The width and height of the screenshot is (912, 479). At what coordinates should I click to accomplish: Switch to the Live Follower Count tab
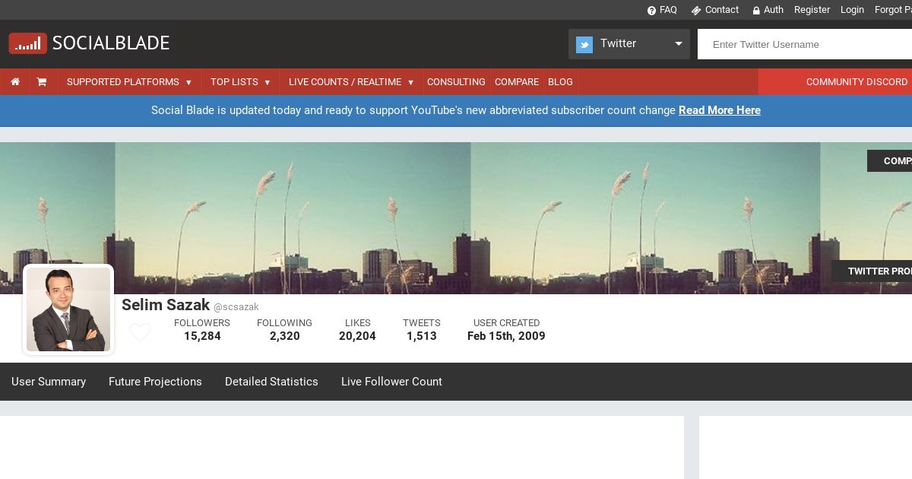click(x=391, y=382)
